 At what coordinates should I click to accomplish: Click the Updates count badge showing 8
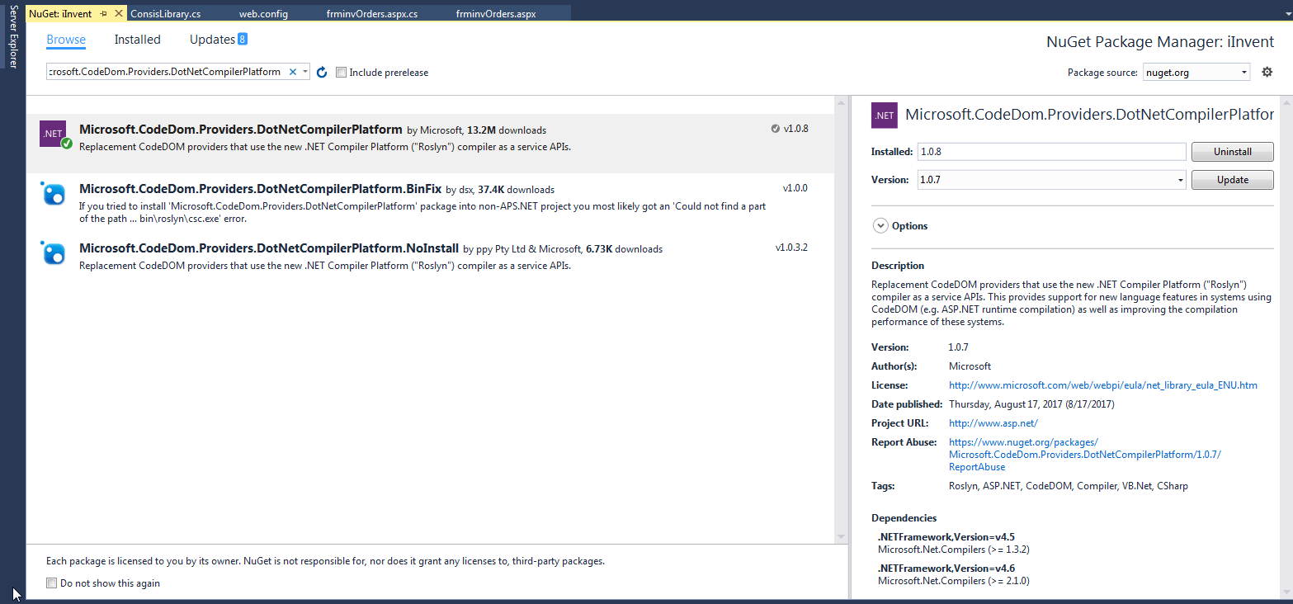(x=243, y=39)
